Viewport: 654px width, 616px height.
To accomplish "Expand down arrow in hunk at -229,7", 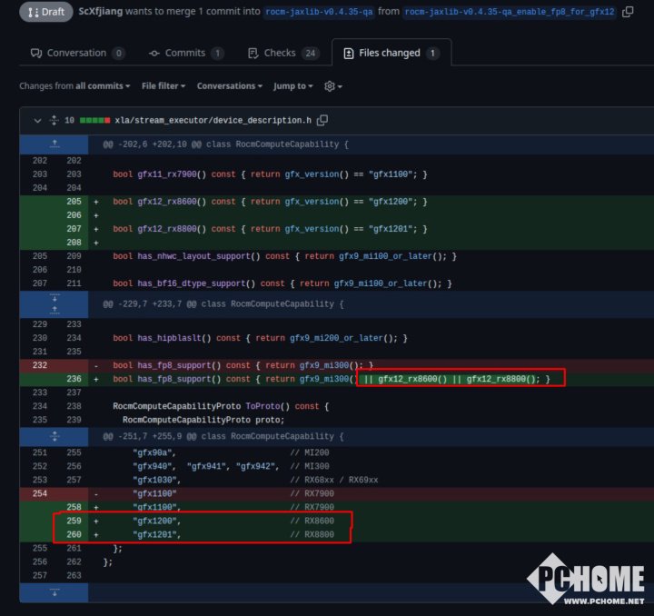I will (54, 298).
